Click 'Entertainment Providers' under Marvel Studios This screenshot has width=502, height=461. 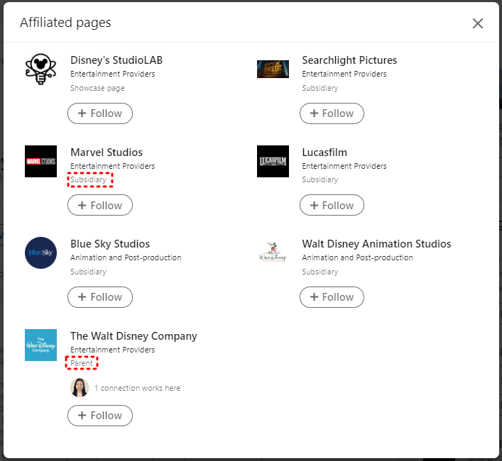(x=112, y=166)
